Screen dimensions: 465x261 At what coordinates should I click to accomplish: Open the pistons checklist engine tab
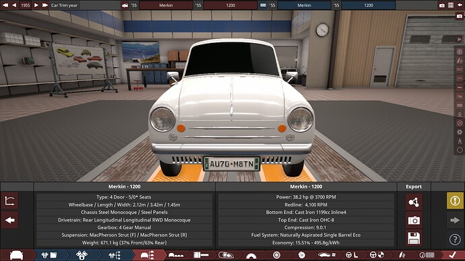(x=115, y=255)
